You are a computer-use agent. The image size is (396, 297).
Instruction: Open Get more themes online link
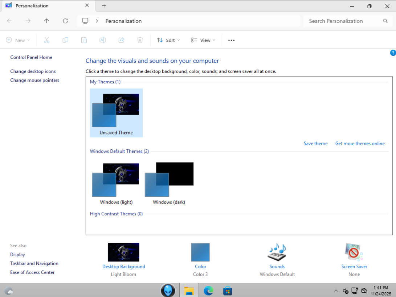click(360, 144)
